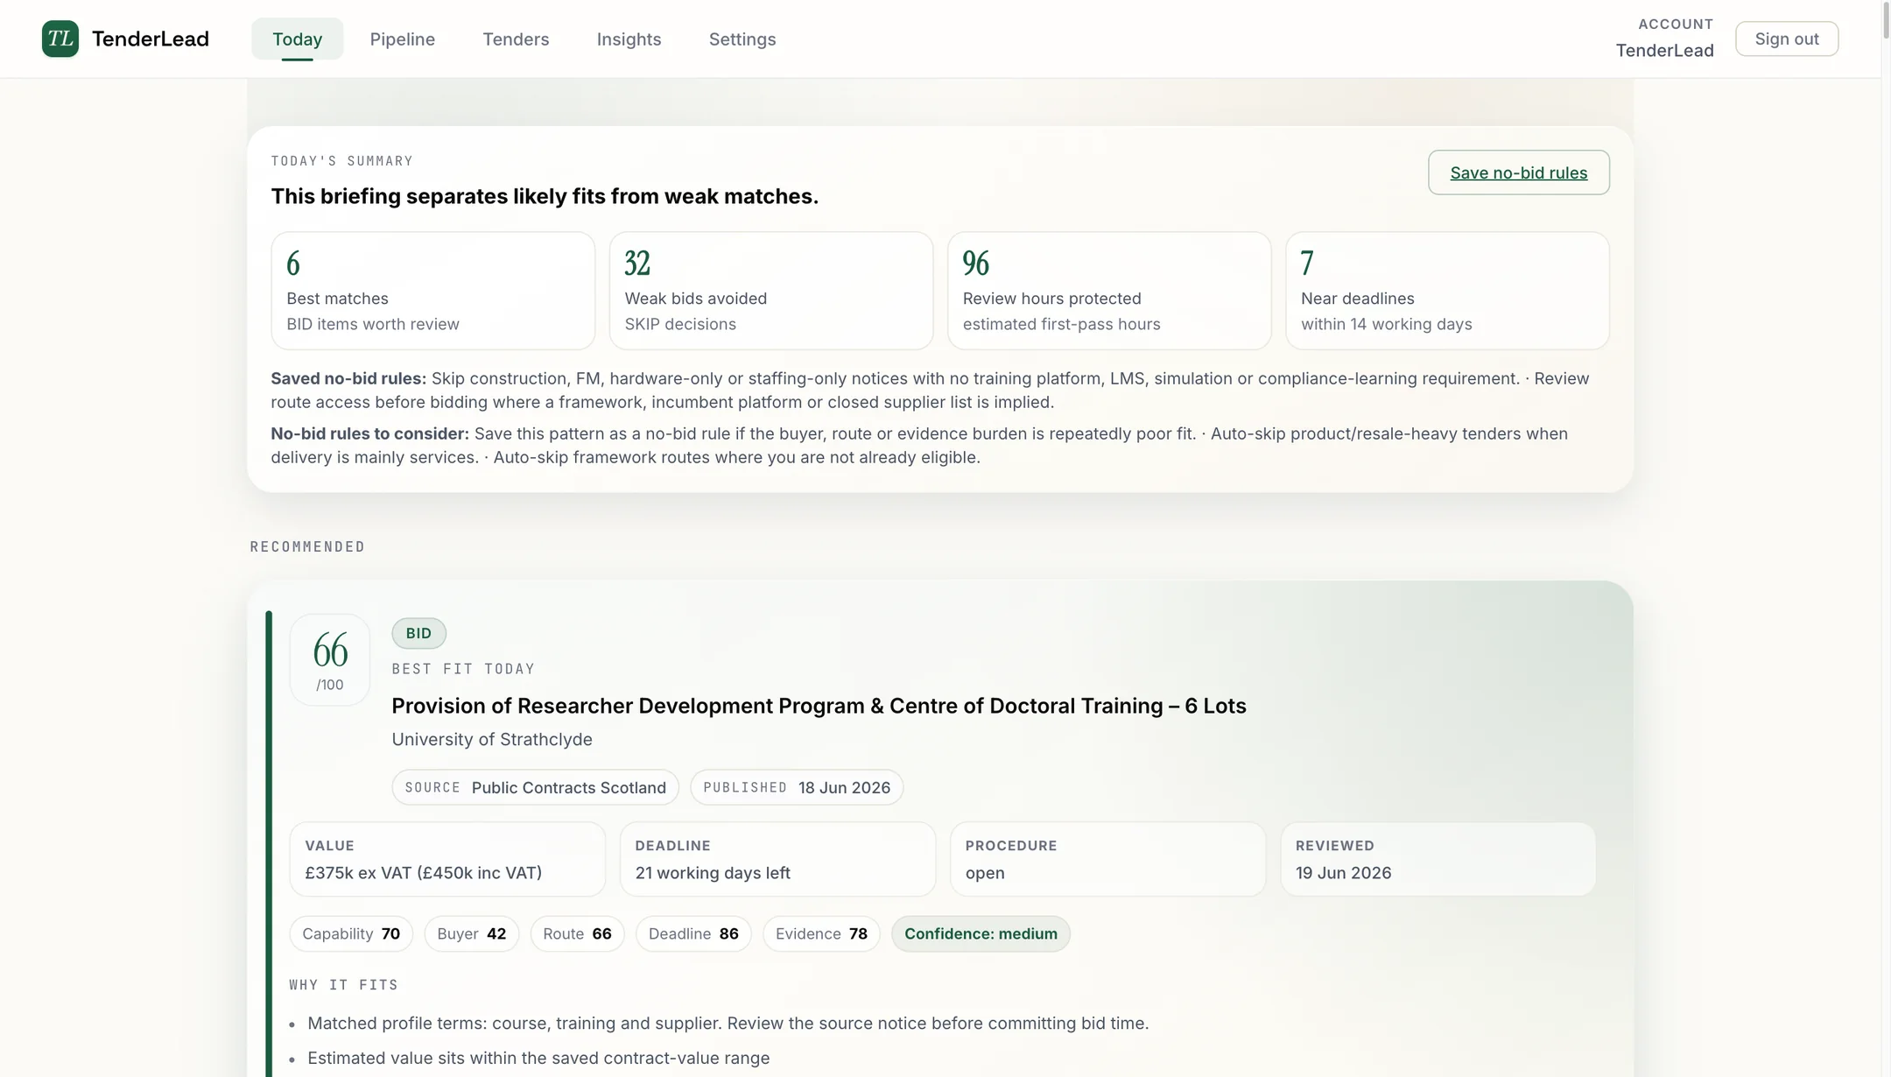Click the Published 18 Jun 2026 chip
The width and height of the screenshot is (1891, 1077).
tap(797, 787)
